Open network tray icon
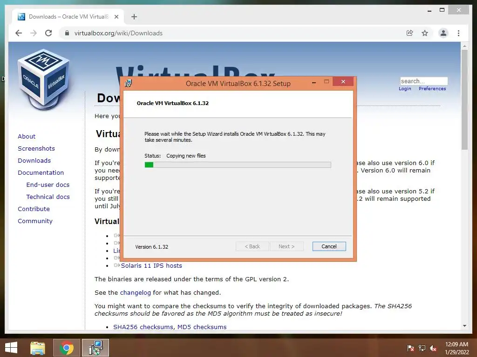Screen dimensions: 477x357 pyautogui.click(x=422, y=348)
